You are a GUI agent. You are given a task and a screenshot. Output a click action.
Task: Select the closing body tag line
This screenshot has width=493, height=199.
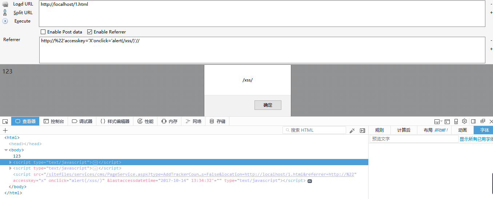click(x=17, y=187)
